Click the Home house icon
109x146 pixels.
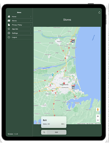coord(9,17)
